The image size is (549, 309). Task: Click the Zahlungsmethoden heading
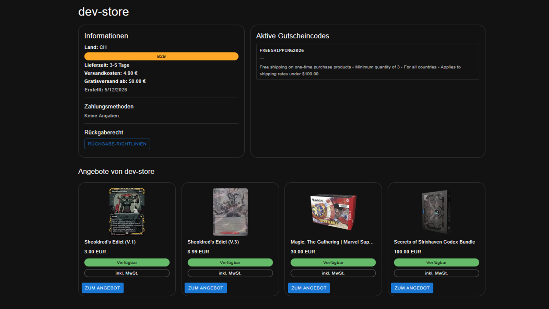pyautogui.click(x=109, y=106)
